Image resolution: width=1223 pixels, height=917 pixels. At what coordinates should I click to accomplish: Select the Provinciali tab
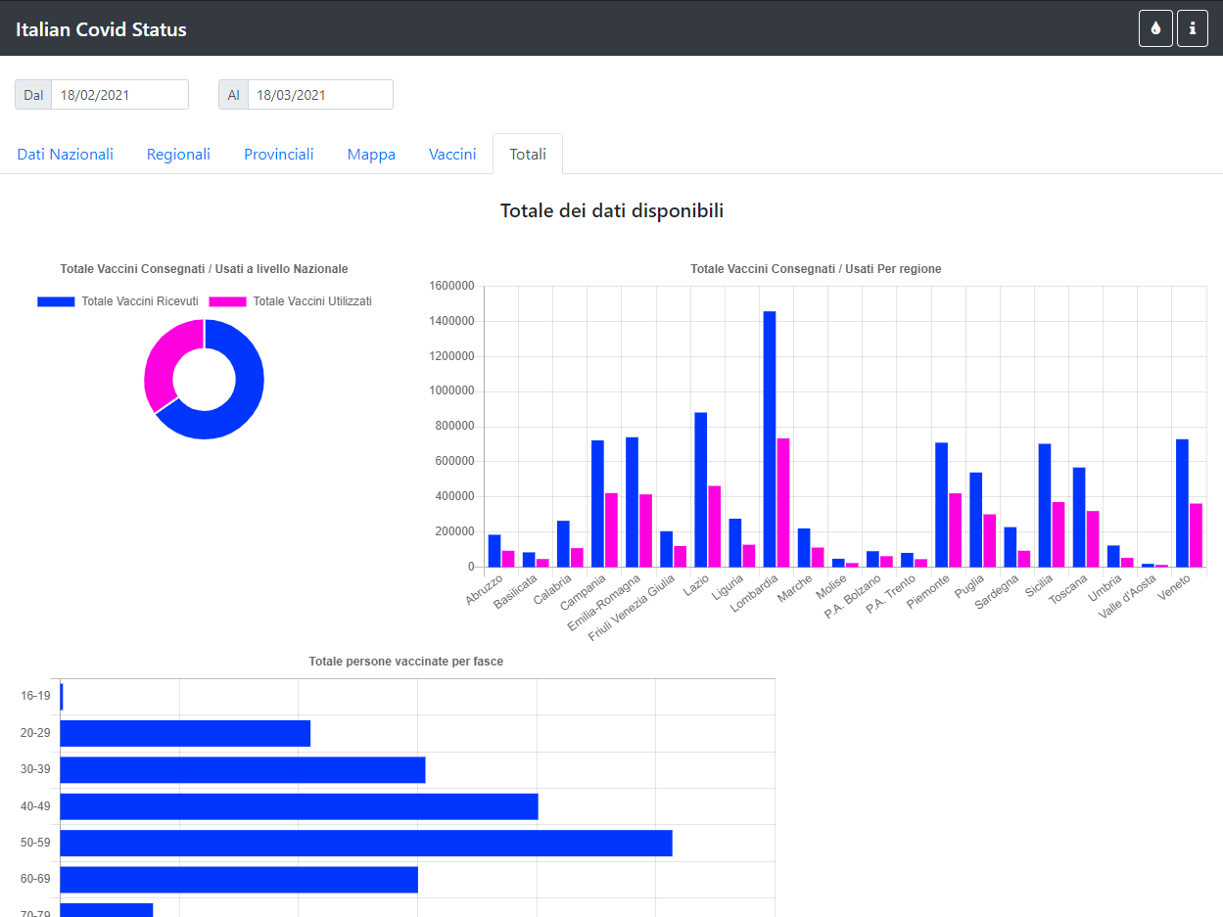(279, 155)
